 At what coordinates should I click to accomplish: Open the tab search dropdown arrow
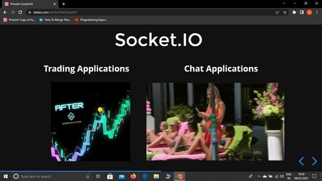click(x=284, y=4)
